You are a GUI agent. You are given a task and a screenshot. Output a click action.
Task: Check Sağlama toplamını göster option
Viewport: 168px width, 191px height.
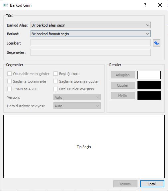tap(56, 81)
